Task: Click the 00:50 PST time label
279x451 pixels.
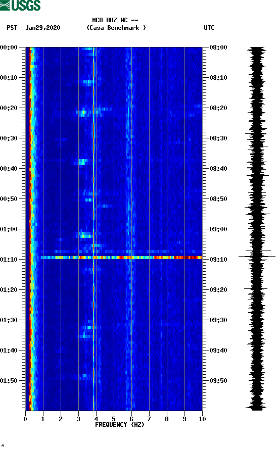Action: [9, 199]
